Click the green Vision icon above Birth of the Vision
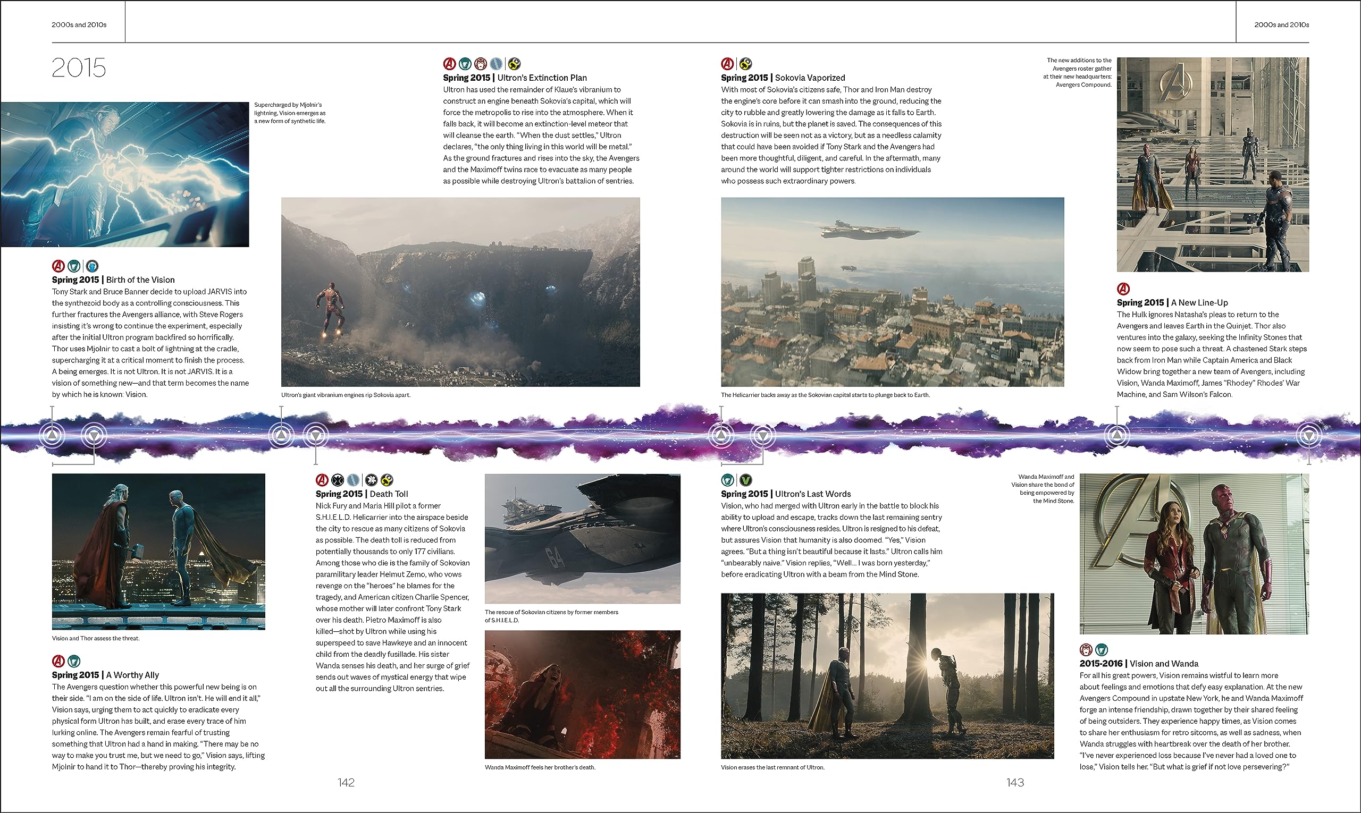The image size is (1361, 813). pos(74,266)
